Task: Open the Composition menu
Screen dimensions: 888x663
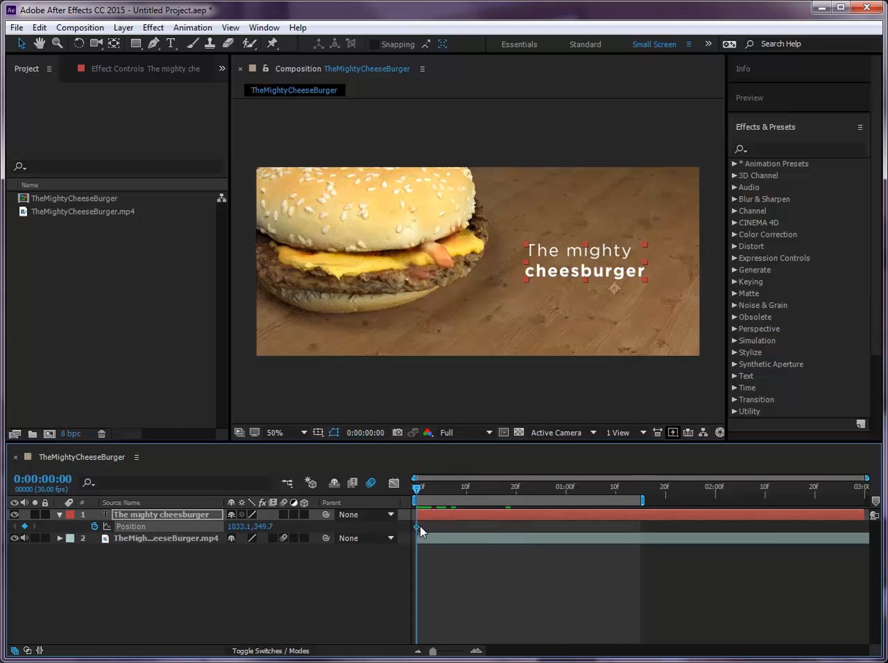Action: pos(80,27)
